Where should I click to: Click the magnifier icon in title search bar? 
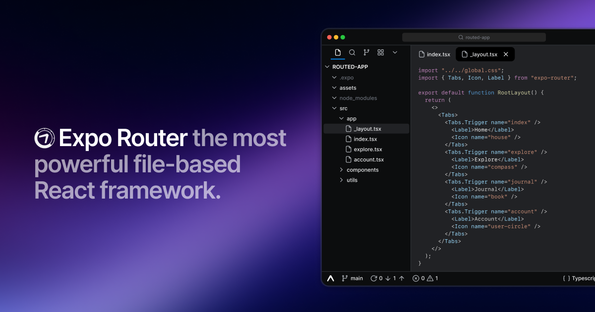click(x=461, y=38)
